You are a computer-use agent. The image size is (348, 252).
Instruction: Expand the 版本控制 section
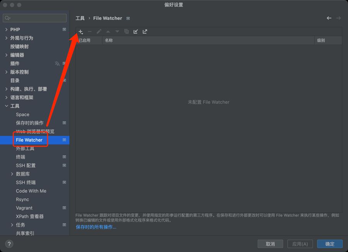pyautogui.click(x=6, y=72)
